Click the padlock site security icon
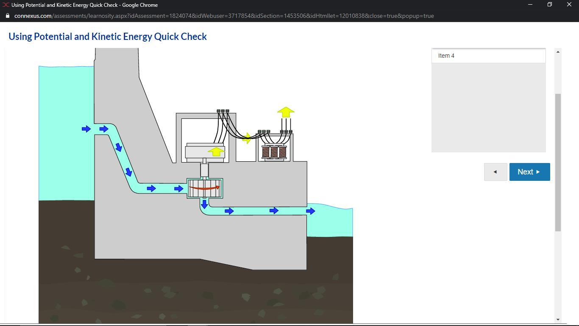 coord(7,16)
